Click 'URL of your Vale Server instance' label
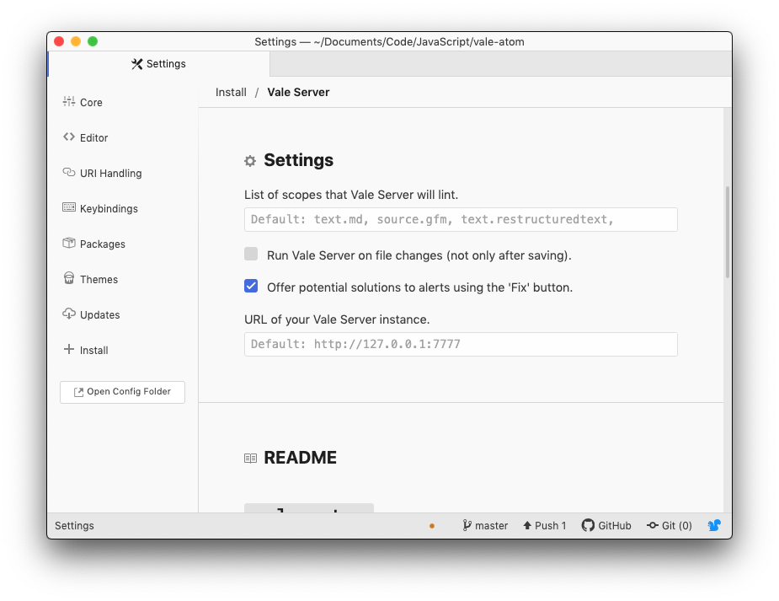 click(x=337, y=319)
